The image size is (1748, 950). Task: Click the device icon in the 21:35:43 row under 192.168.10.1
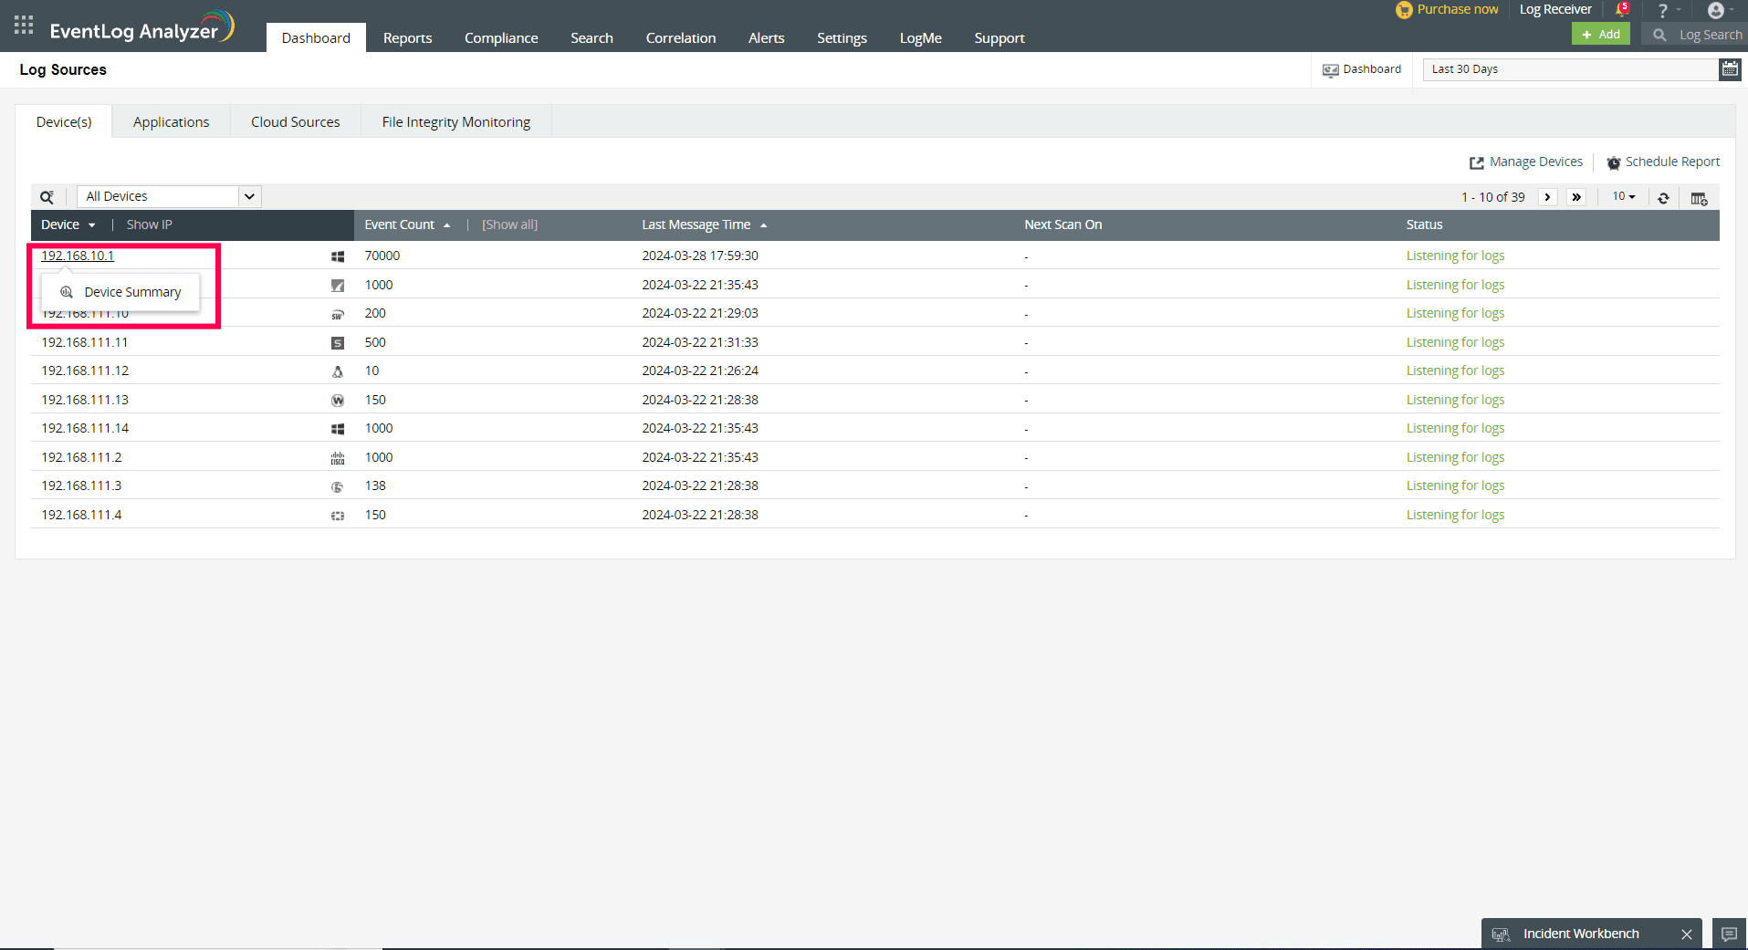coord(338,286)
